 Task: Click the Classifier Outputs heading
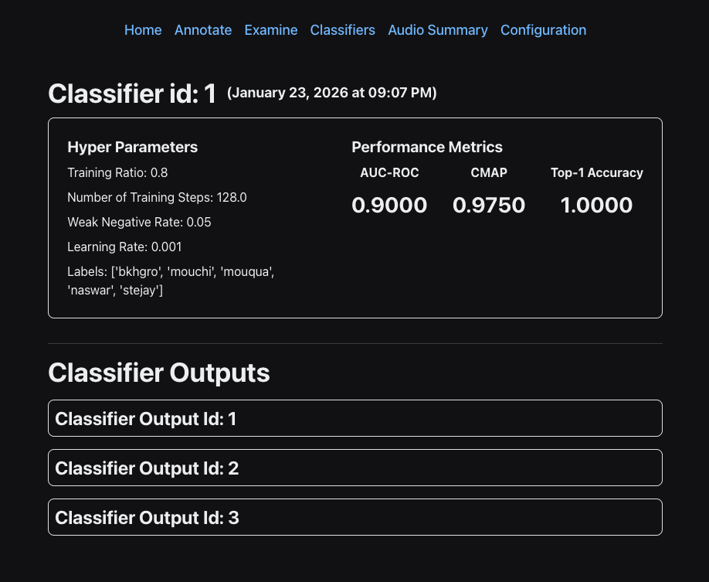click(x=159, y=373)
